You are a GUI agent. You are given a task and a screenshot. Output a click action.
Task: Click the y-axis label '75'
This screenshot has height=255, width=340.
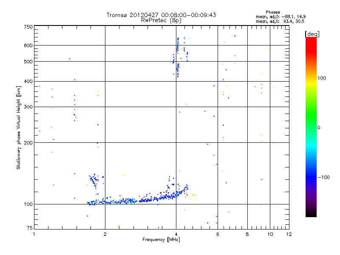(30, 228)
